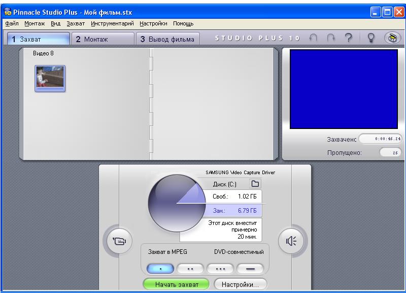406x293 pixels.
Task: Select two-dot capture quality preset
Action: pyautogui.click(x=190, y=269)
